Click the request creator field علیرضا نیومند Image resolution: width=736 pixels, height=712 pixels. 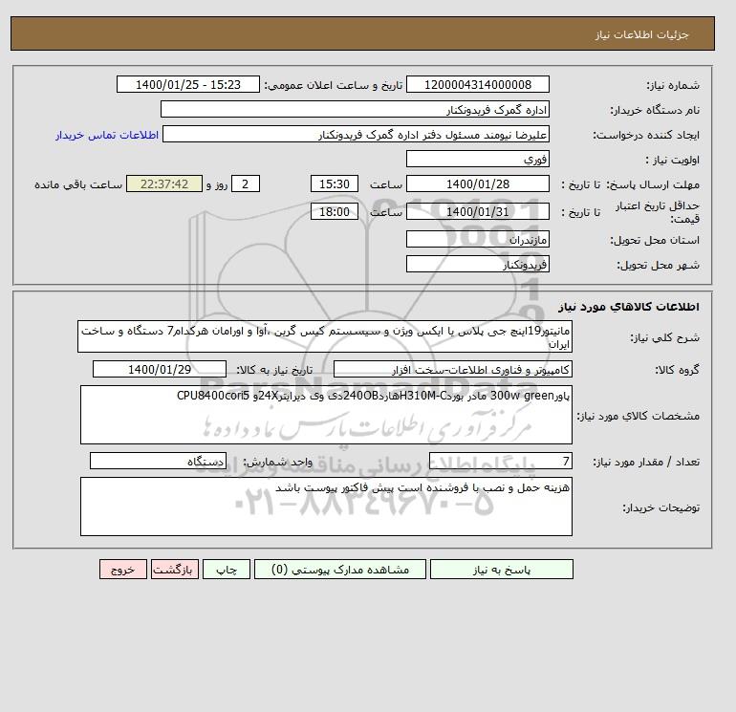click(x=356, y=134)
